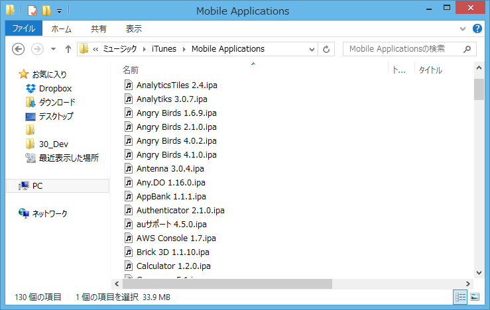
Task: Click the file icon of Brick 3D 1.1.10.ipa
Action: 129,252
